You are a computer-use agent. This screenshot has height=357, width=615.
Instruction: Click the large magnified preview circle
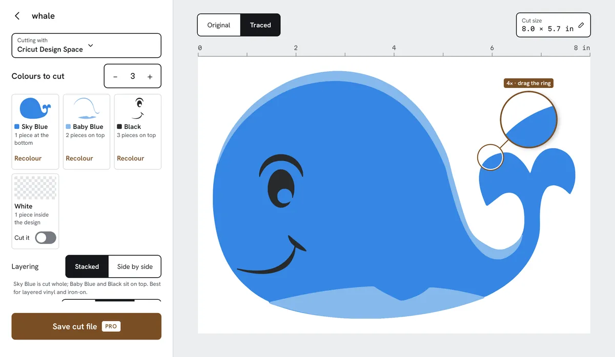(528, 120)
